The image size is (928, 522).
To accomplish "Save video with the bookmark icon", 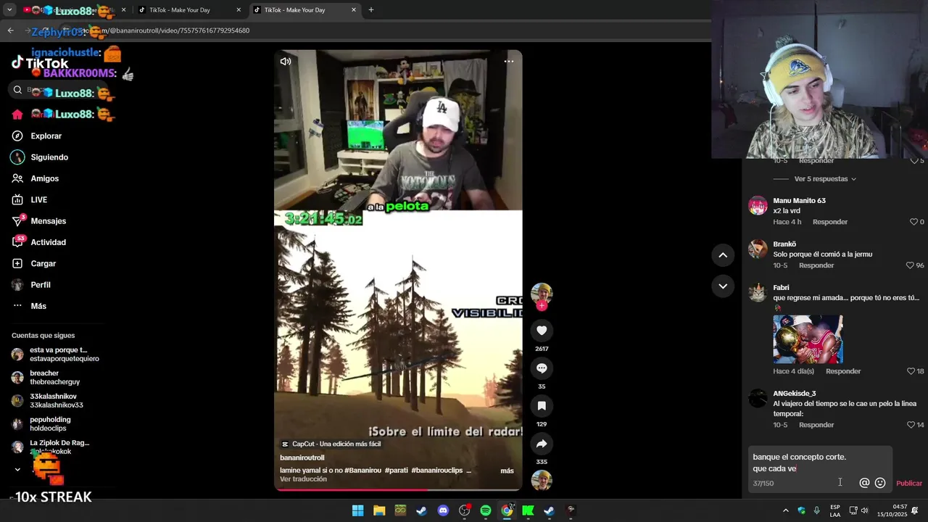I will pyautogui.click(x=542, y=406).
